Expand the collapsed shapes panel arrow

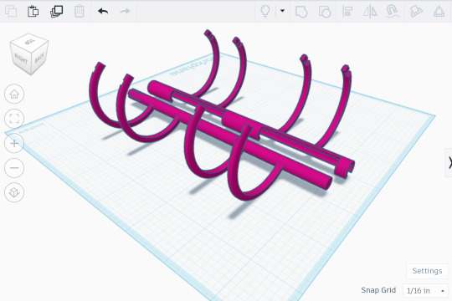point(449,163)
